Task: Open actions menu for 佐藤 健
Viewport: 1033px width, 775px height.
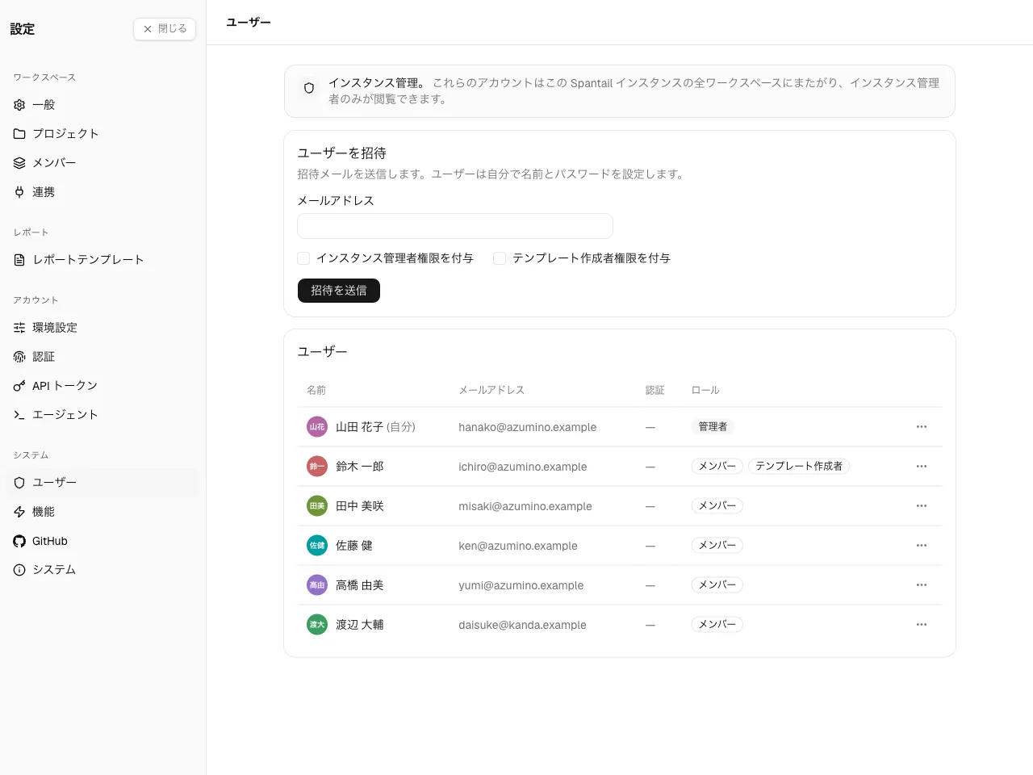Action: [x=922, y=546]
